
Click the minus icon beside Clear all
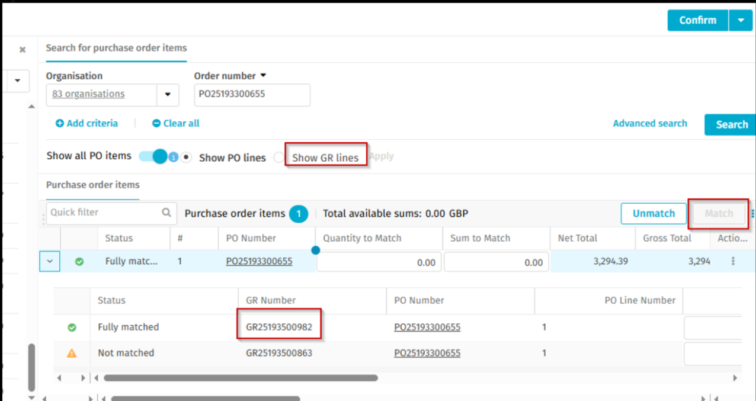coord(156,124)
